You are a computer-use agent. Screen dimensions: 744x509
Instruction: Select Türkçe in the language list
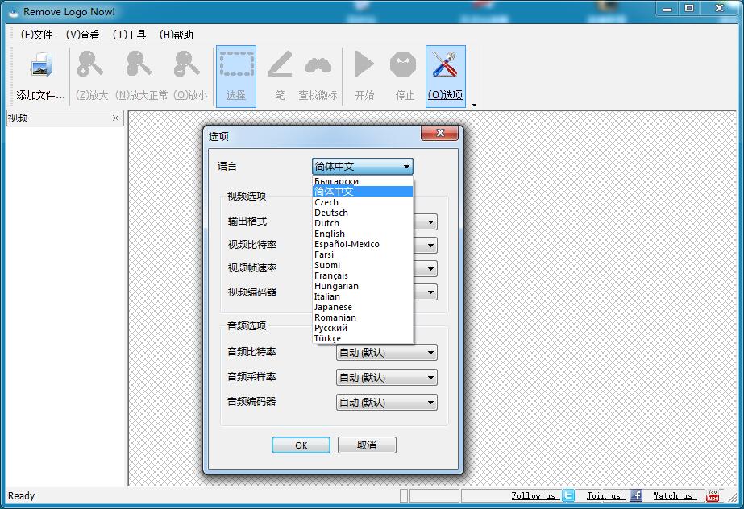(363, 338)
